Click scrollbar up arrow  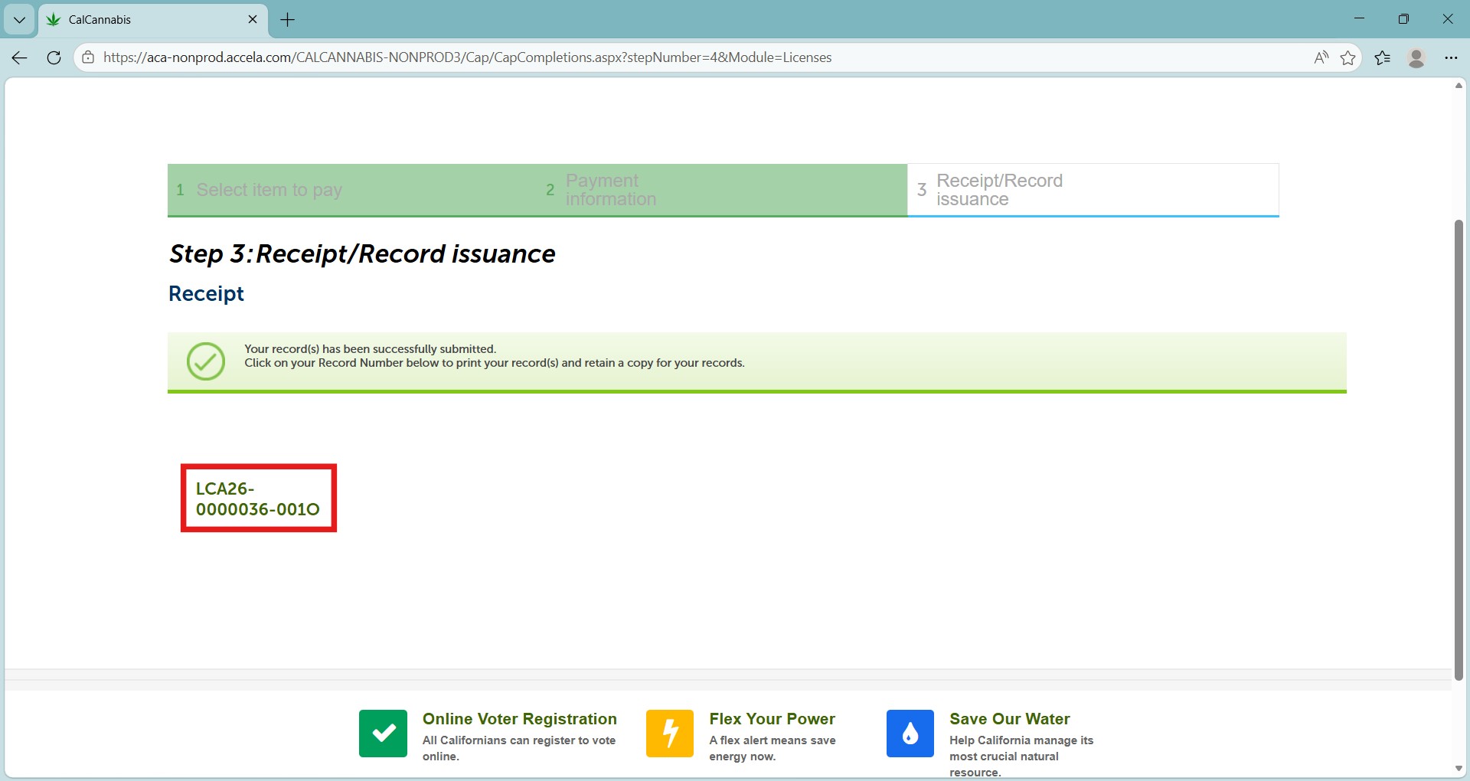[x=1459, y=86]
